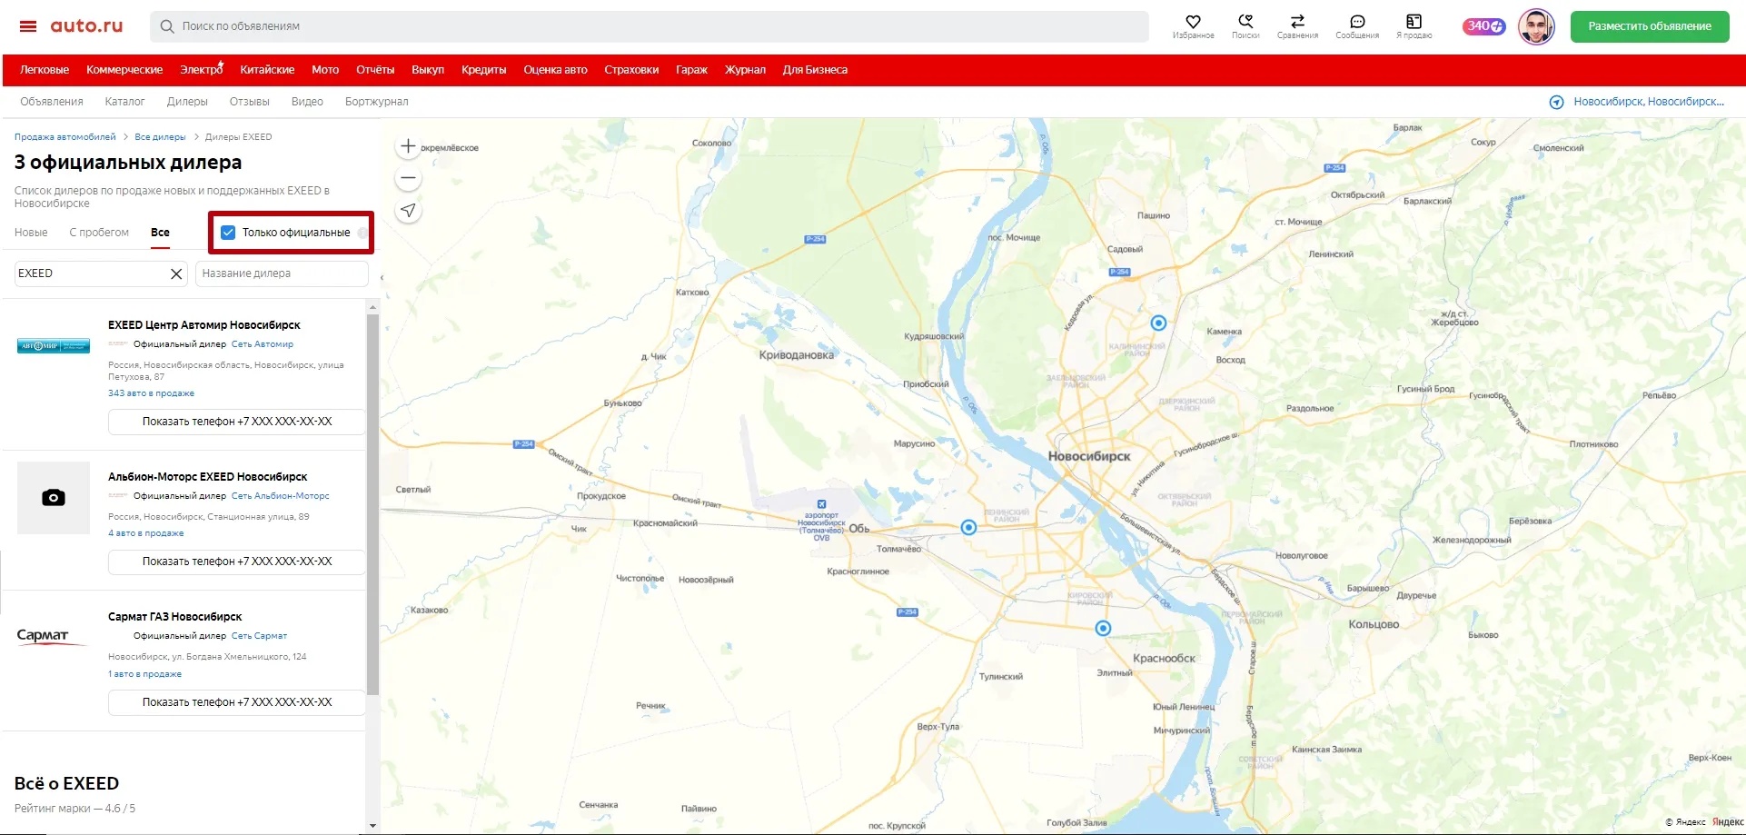Click Разместить объявление button
The height and width of the screenshot is (835, 1746).
tap(1649, 26)
